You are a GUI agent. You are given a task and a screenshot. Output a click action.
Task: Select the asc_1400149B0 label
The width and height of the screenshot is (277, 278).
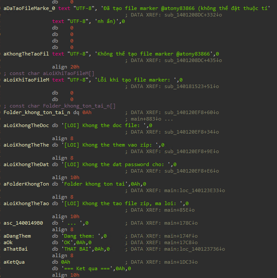[x=23, y=223]
